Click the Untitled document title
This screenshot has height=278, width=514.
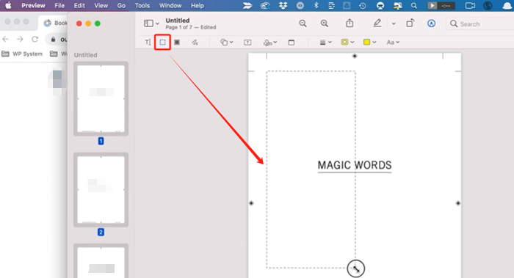[x=178, y=21]
